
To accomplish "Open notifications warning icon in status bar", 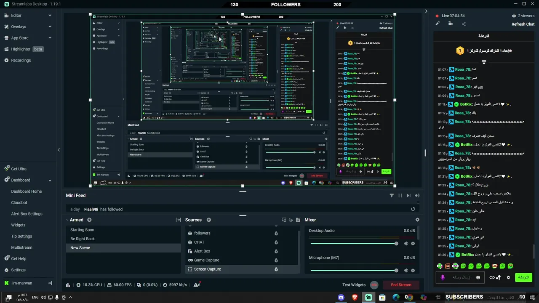I will click(197, 284).
